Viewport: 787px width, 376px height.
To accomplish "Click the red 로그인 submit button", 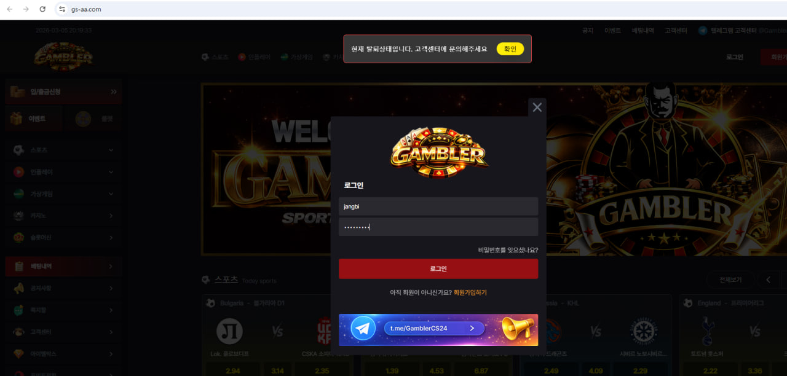I will [438, 268].
